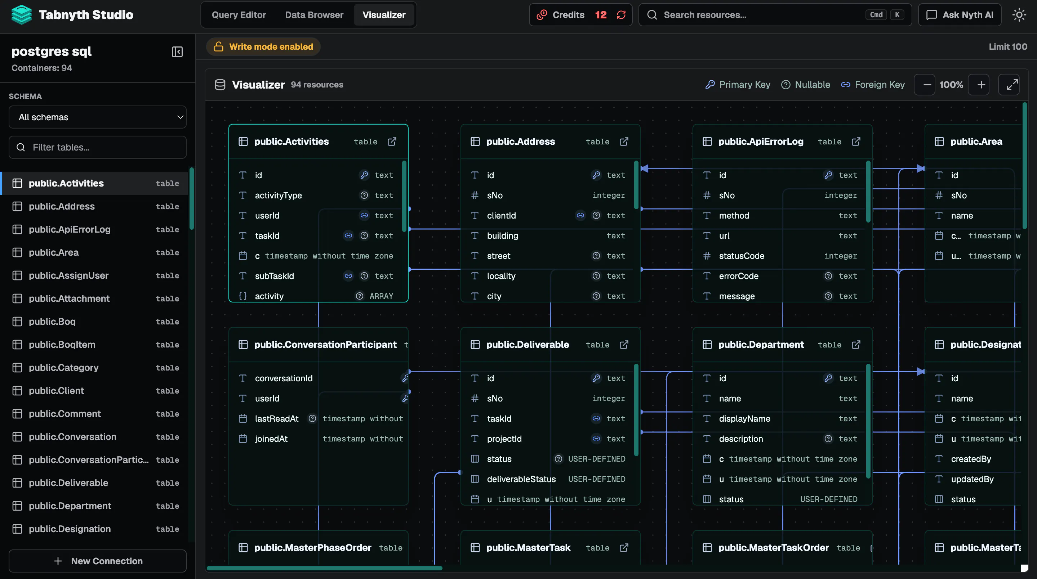1037x579 pixels.
Task: Click the New Connection button
Action: pyautogui.click(x=97, y=561)
